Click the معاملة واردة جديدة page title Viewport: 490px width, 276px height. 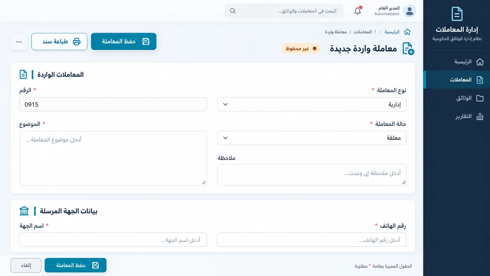pos(363,49)
